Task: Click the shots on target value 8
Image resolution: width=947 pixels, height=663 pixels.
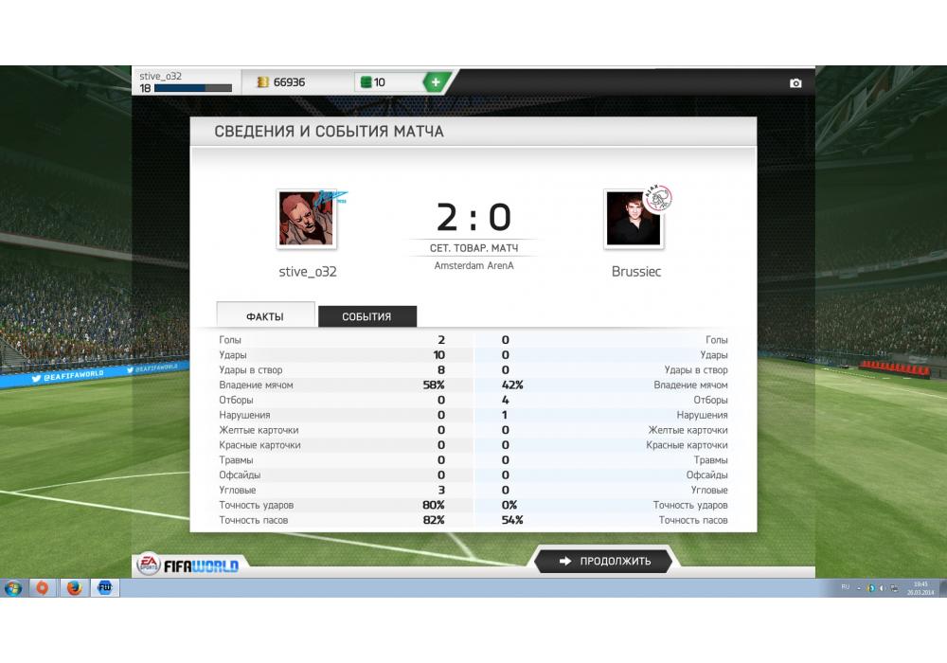Action: 441,369
